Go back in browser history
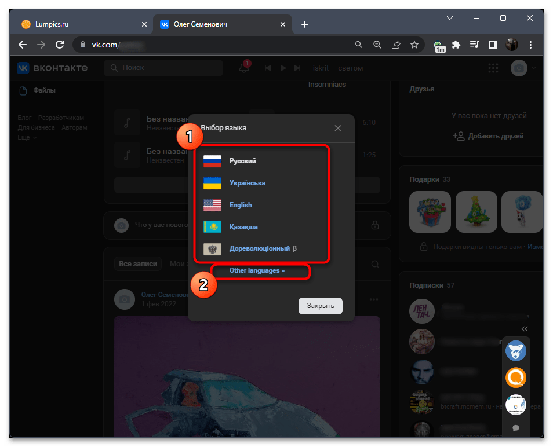Image resolution: width=553 pixels, height=447 pixels. tap(23, 45)
